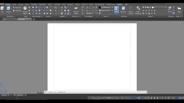
Task: Expand the Layers panel
Action: (151, 17)
